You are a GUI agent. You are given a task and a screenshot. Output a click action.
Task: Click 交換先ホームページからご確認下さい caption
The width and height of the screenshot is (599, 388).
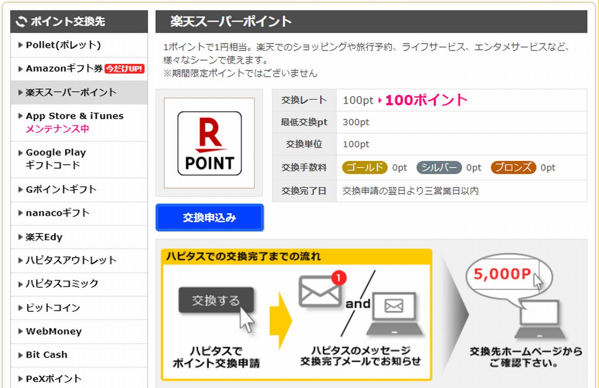[526, 358]
